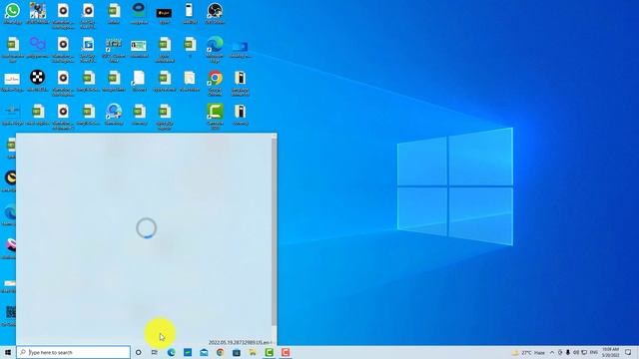Open the red Camtasia Recorder taskbar icon
Screen dimensions: 639x359
[x=286, y=352]
